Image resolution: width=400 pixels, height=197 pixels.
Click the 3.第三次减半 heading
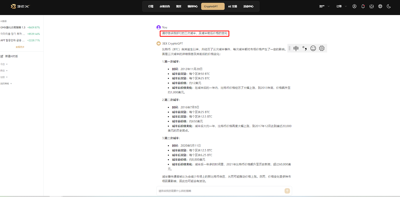[x=171, y=138]
